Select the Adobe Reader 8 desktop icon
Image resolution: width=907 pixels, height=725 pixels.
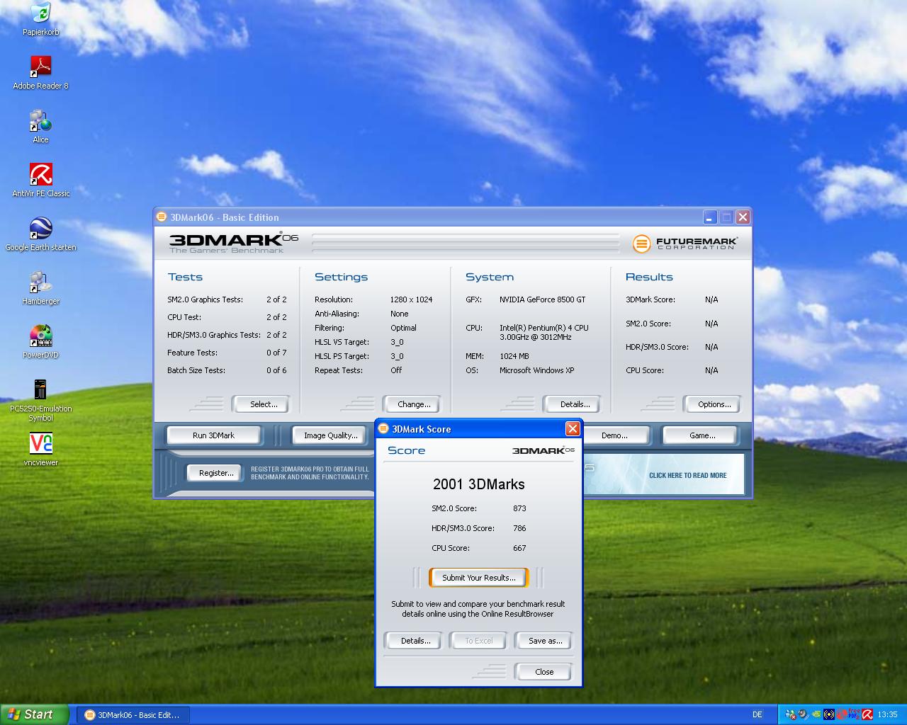(40, 74)
